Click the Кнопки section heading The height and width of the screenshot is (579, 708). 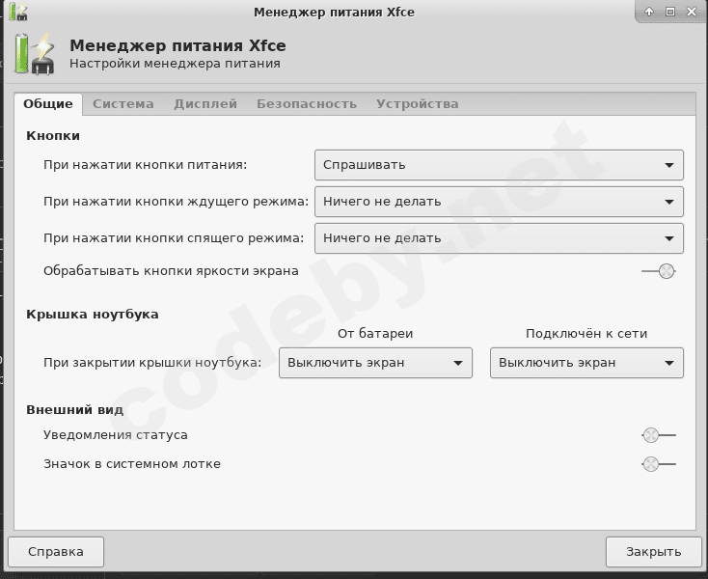pyautogui.click(x=53, y=135)
